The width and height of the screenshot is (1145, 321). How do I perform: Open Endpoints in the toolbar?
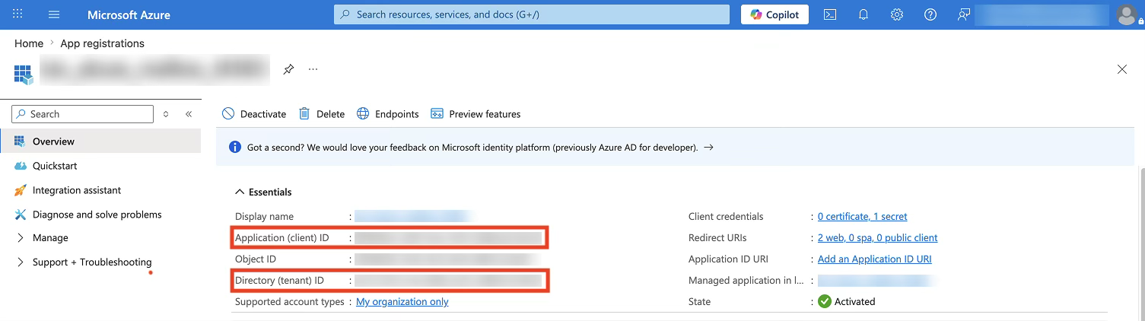tap(388, 114)
